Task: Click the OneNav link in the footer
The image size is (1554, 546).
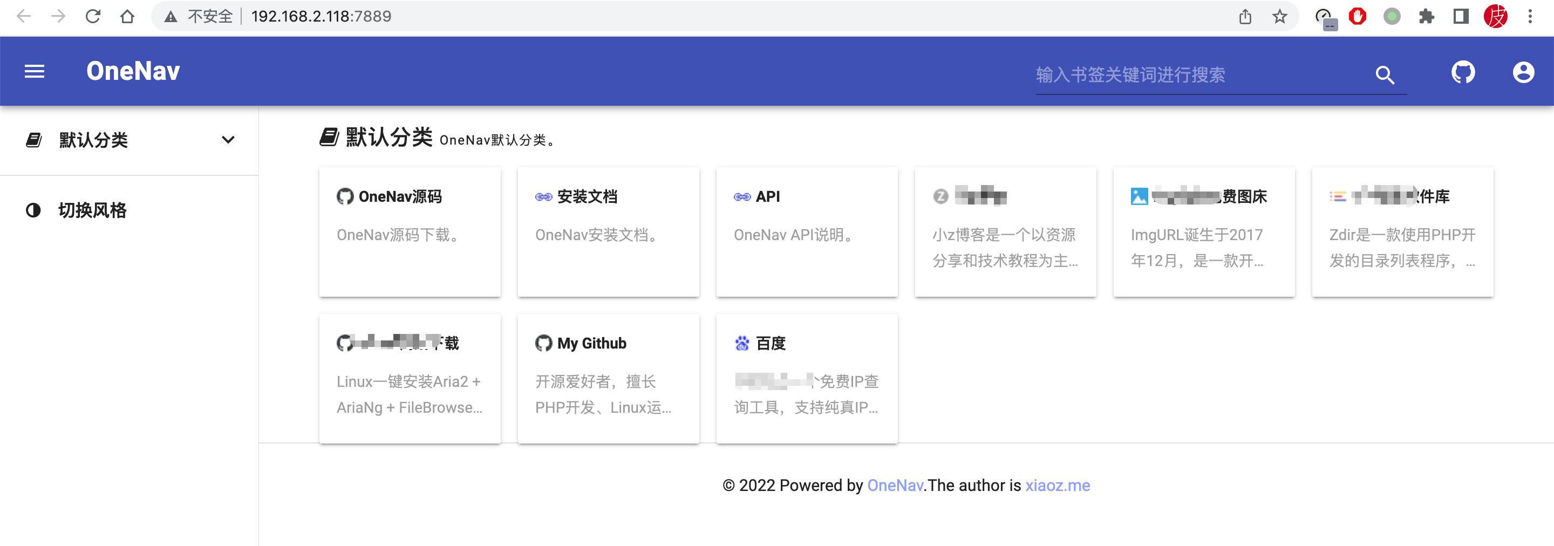Action: click(895, 486)
